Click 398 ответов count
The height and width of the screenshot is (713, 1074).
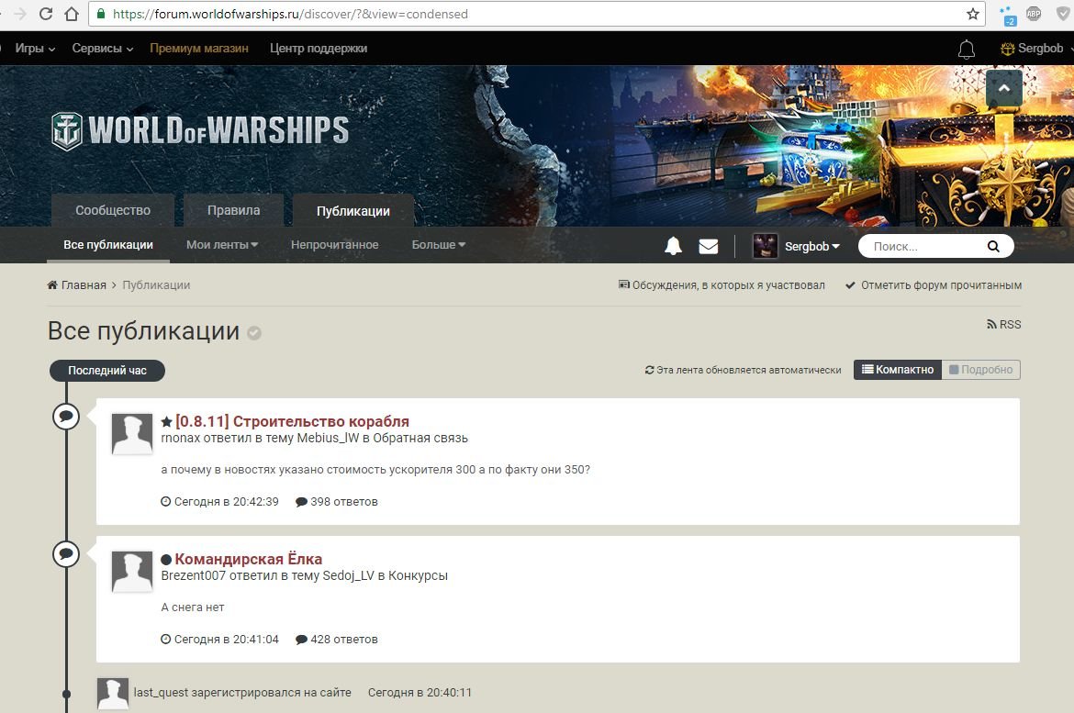pyautogui.click(x=336, y=502)
